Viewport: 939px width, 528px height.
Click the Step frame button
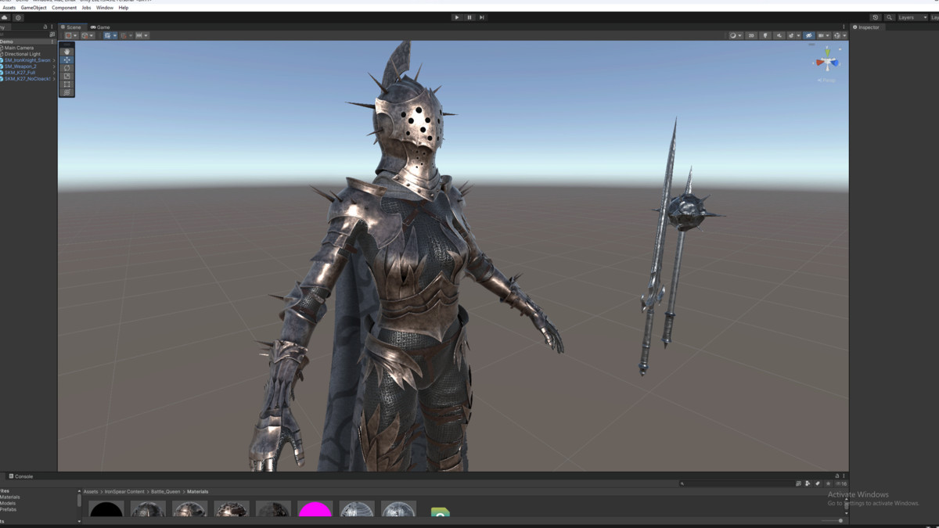pyautogui.click(x=482, y=17)
